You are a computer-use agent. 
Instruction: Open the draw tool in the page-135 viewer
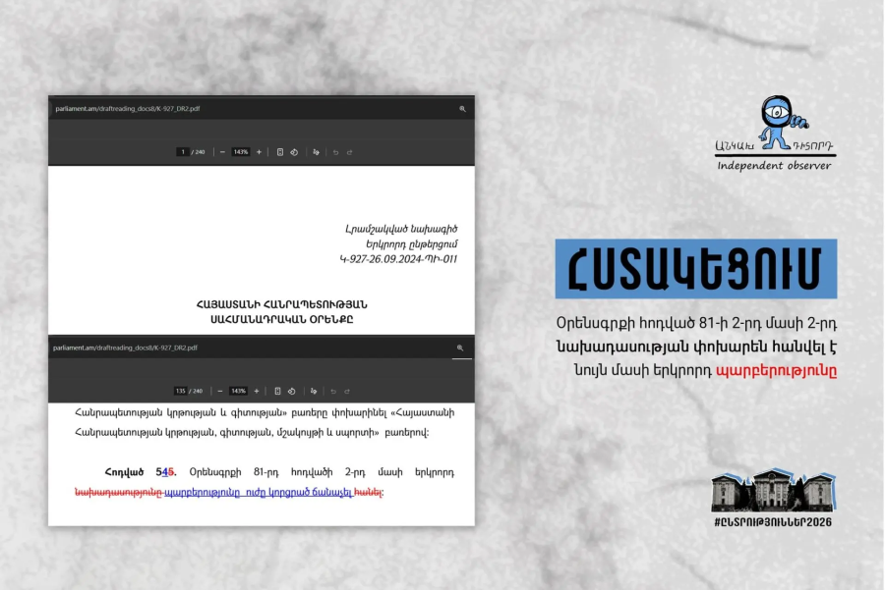pyautogui.click(x=314, y=391)
